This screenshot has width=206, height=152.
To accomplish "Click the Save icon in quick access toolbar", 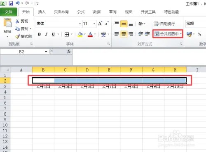I will click(x=11, y=3).
